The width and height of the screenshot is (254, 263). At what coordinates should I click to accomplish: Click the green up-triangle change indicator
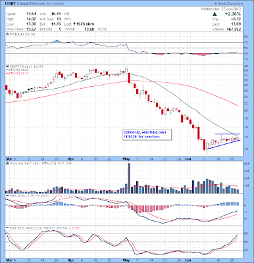(215, 14)
